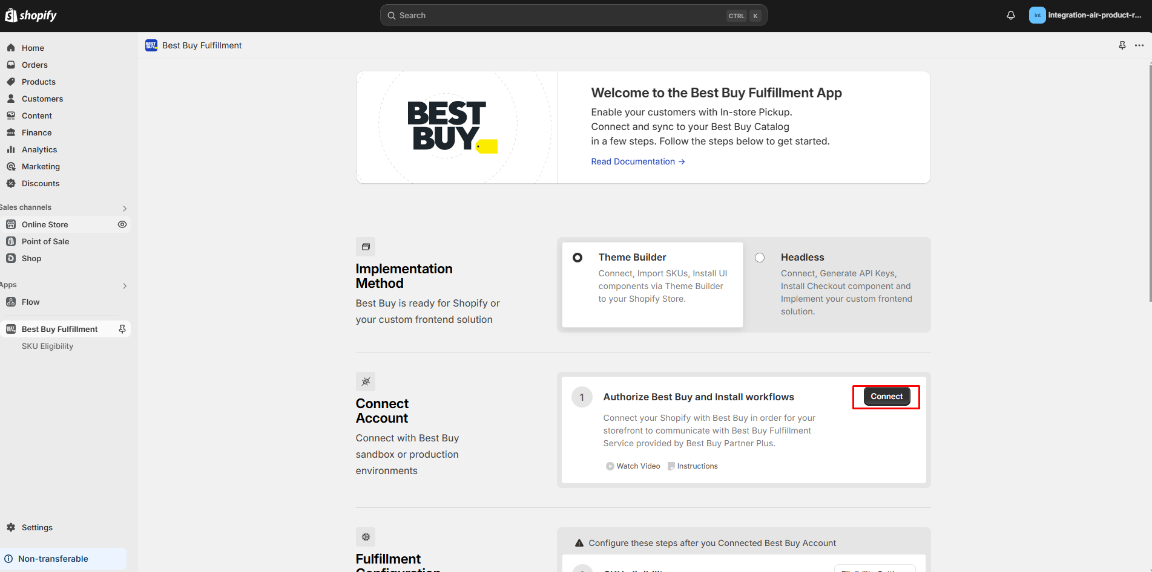The width and height of the screenshot is (1152, 572).
Task: Pin app using top-right pin icon
Action: click(x=1122, y=45)
